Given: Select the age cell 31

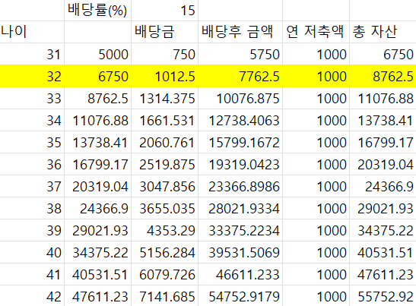Looking at the screenshot, I should point(32,55).
